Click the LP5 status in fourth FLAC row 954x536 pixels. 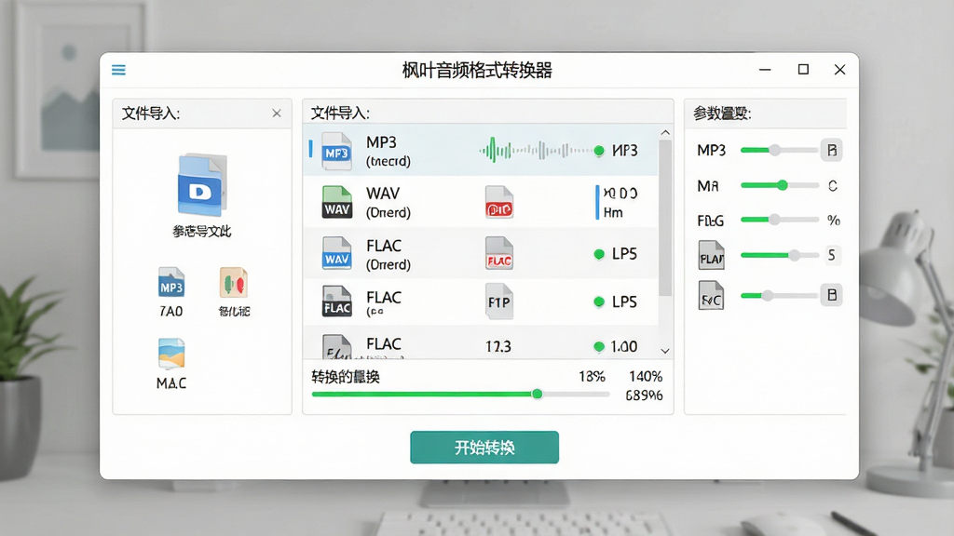tap(624, 301)
